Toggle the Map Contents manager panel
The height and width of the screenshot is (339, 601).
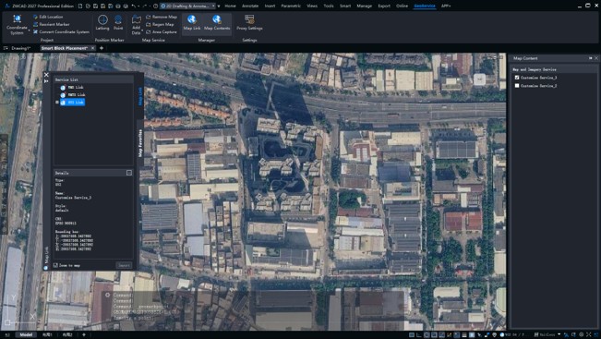217,23
